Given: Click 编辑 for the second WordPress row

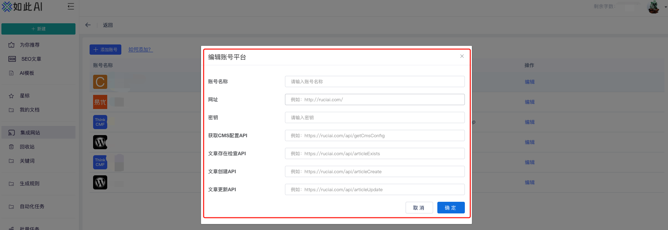Looking at the screenshot, I should pyautogui.click(x=530, y=182).
